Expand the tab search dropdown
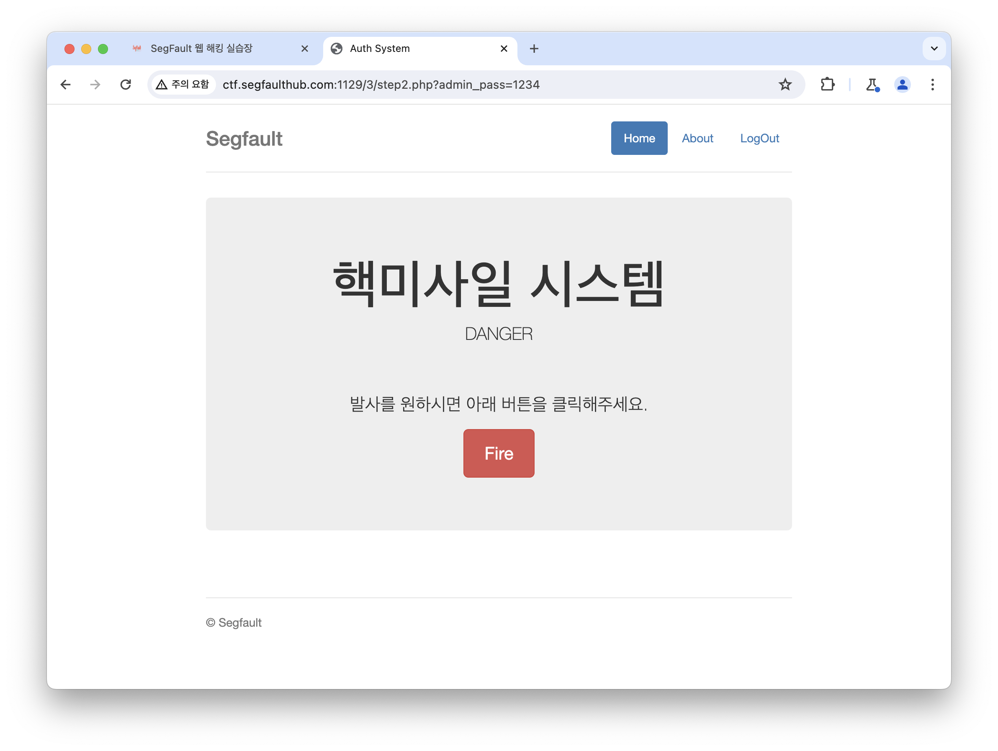The height and width of the screenshot is (751, 998). click(934, 48)
